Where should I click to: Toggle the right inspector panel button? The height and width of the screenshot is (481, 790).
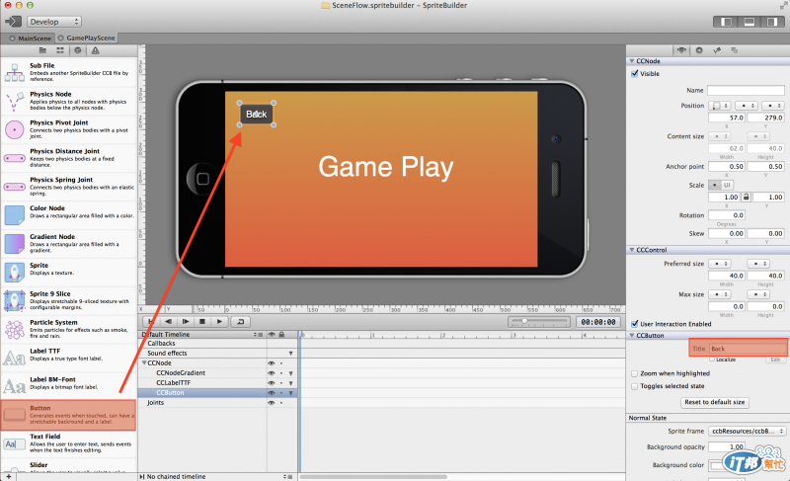pyautogui.click(x=771, y=22)
